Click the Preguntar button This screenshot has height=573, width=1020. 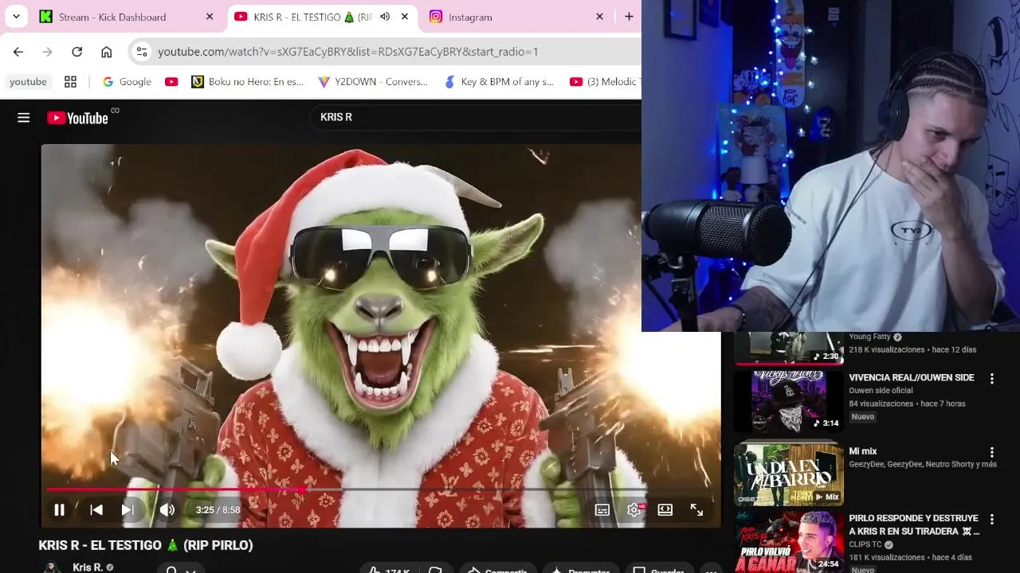(x=581, y=568)
